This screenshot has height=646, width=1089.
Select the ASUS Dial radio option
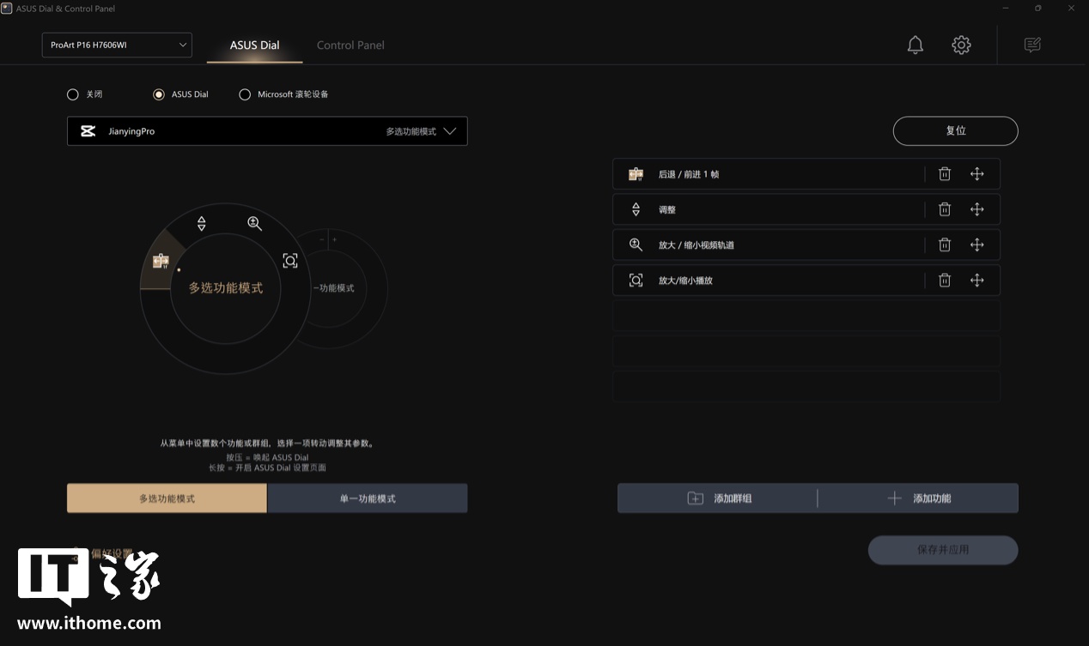(158, 94)
